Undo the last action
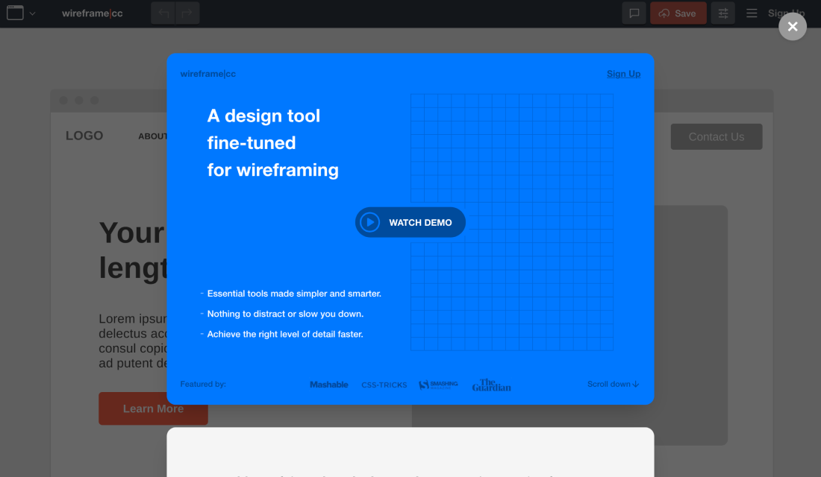The image size is (821, 477). [x=163, y=13]
